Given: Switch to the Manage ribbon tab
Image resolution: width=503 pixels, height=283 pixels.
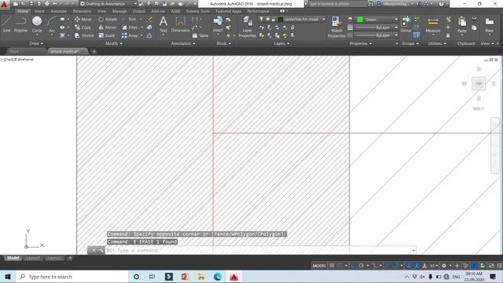Looking at the screenshot, I should (x=119, y=11).
